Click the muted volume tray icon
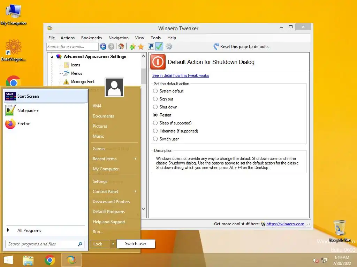 click(x=316, y=260)
